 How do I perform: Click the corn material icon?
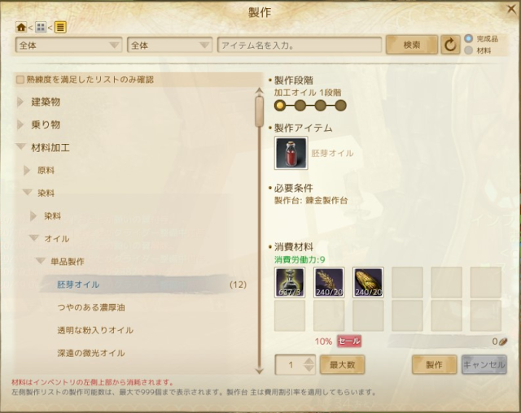[368, 282]
